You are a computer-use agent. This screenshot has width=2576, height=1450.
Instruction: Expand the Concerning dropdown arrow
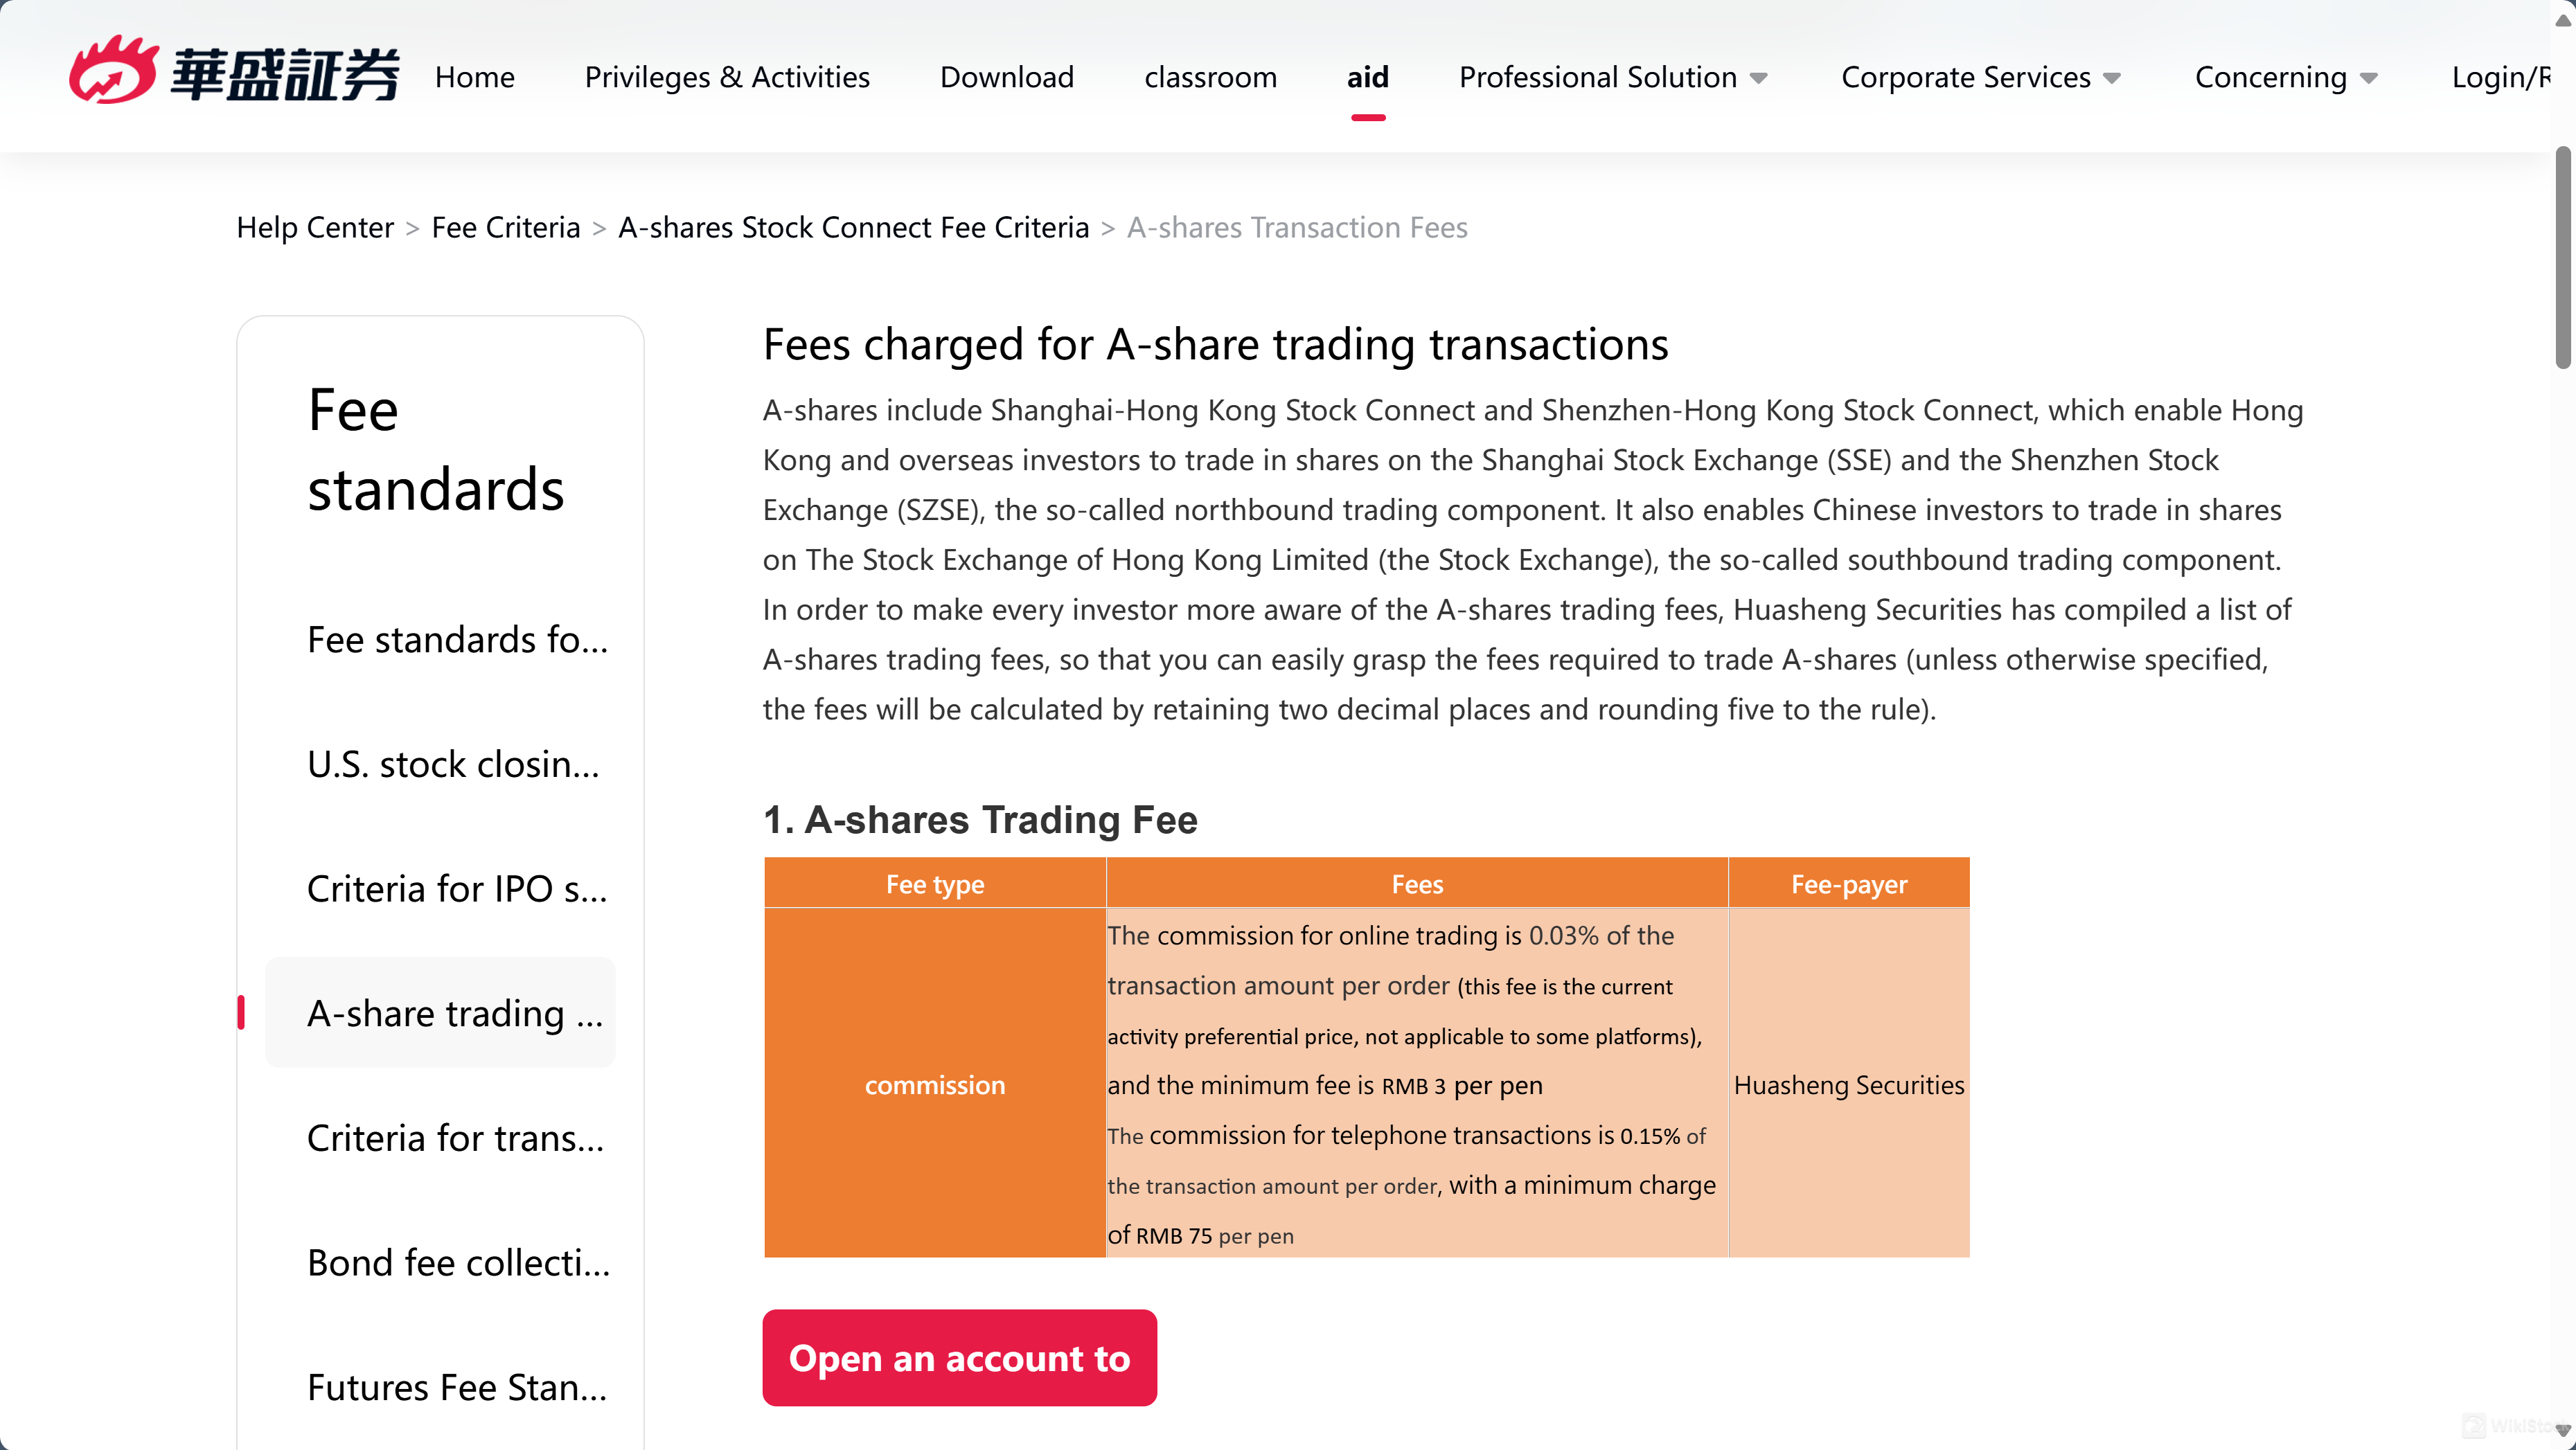[x=2369, y=78]
